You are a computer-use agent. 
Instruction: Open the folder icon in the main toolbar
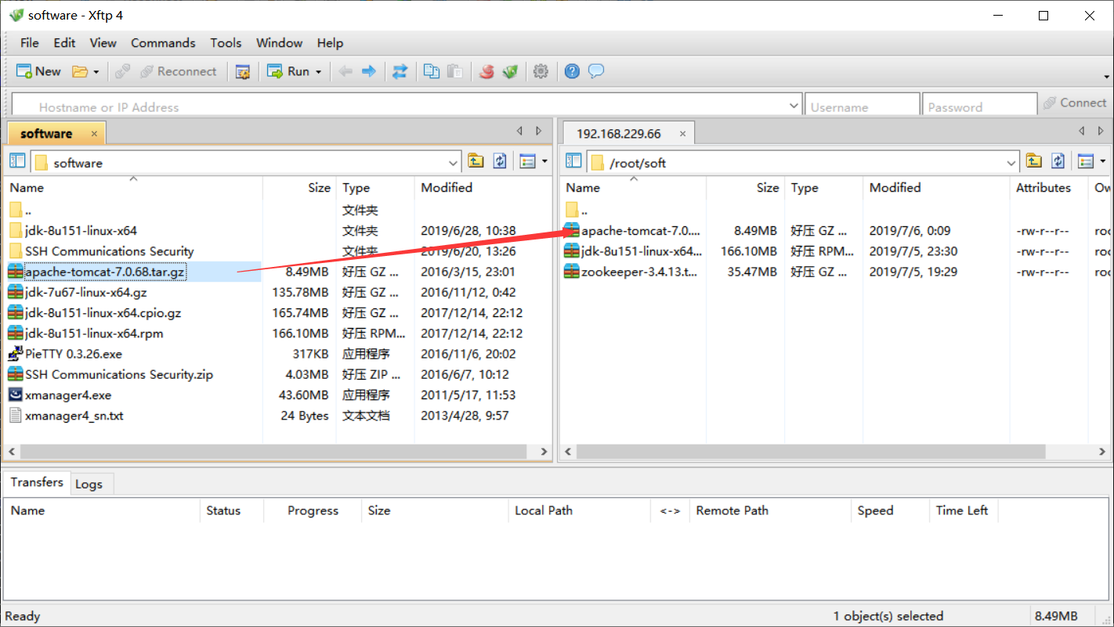80,71
